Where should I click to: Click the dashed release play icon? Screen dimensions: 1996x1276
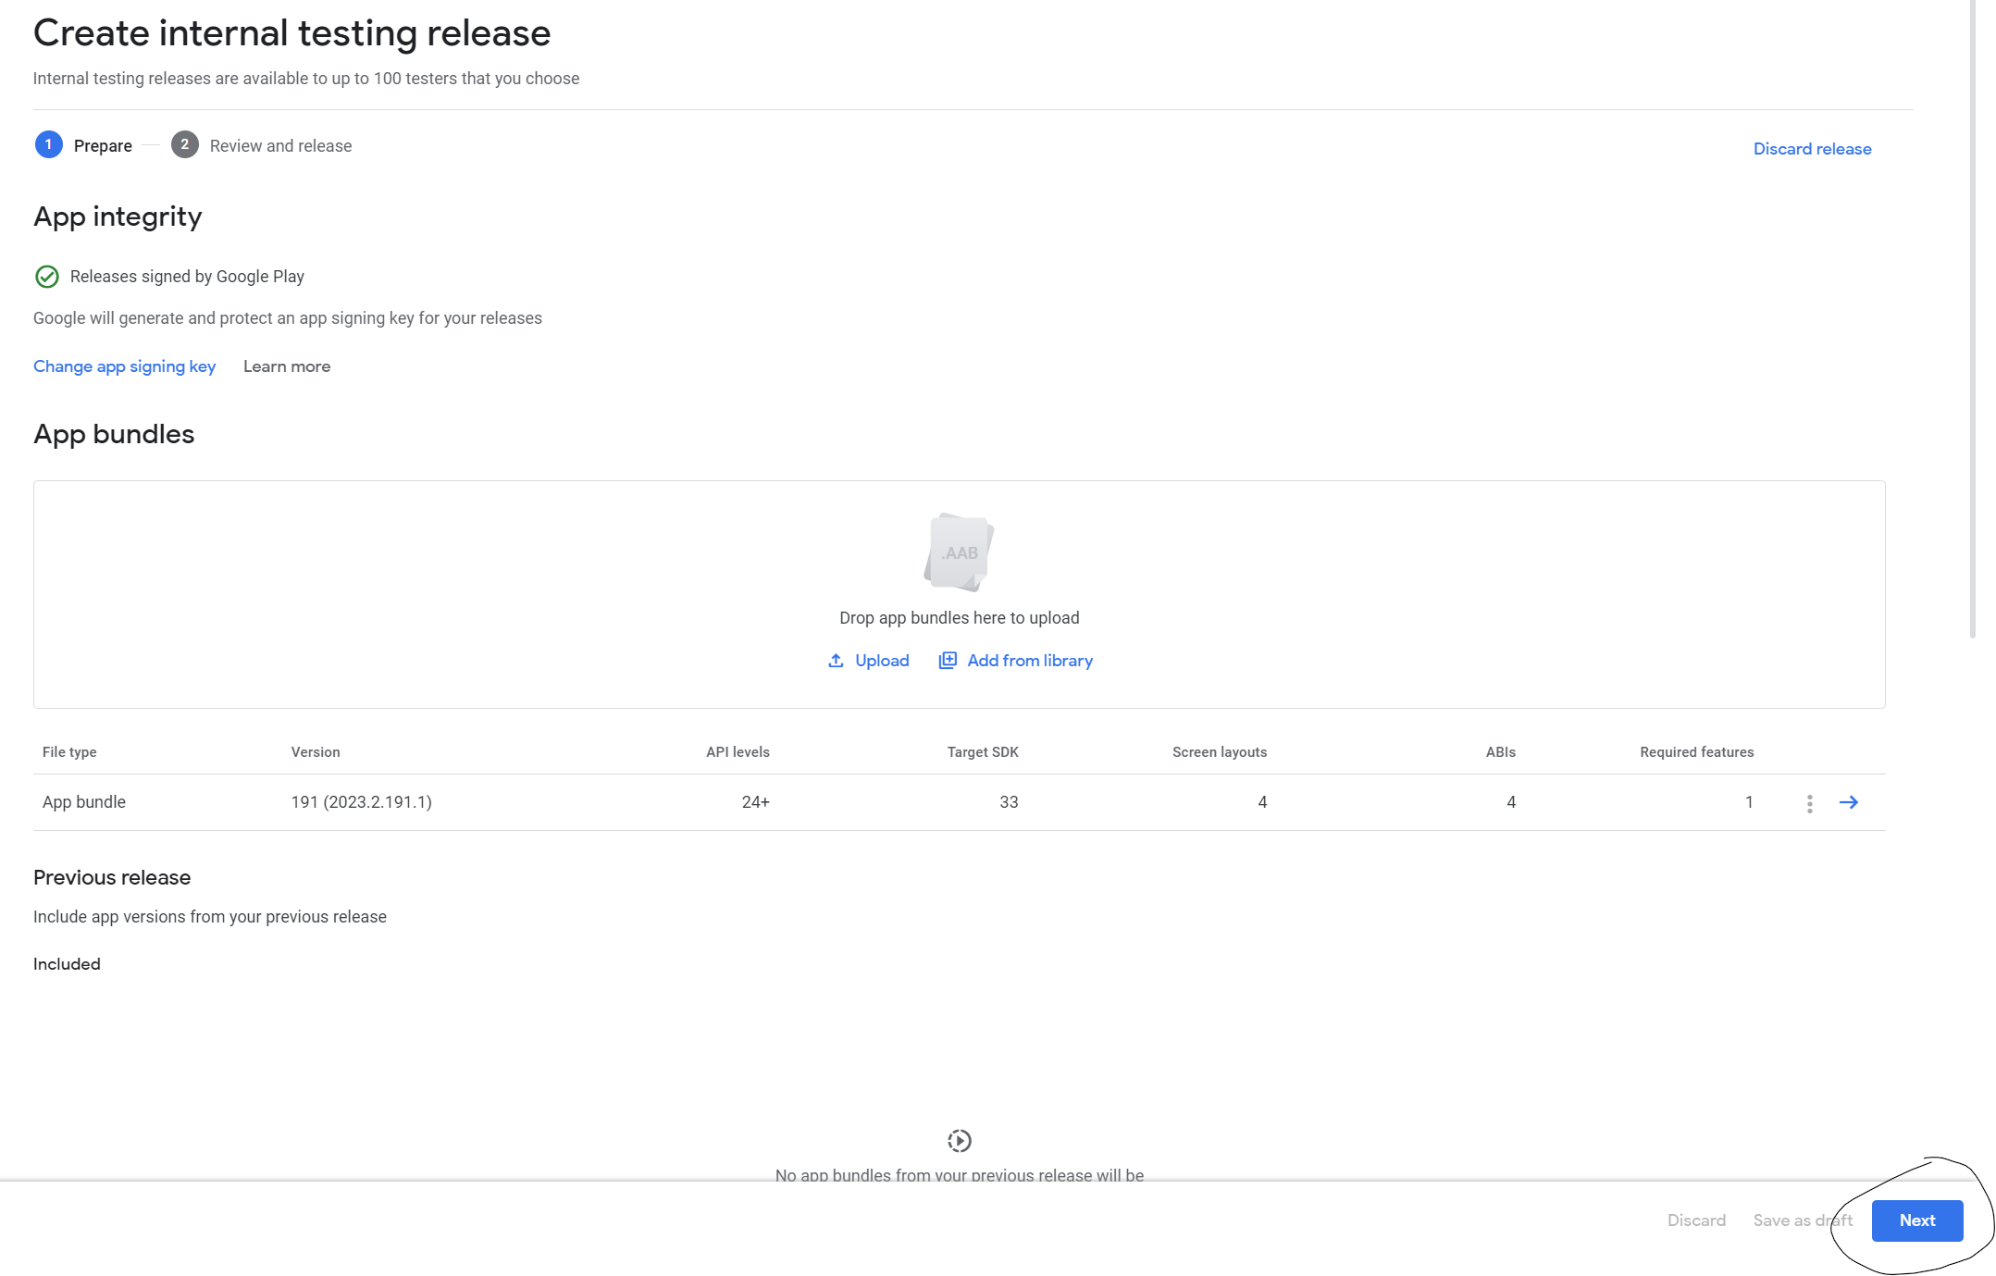click(x=959, y=1141)
